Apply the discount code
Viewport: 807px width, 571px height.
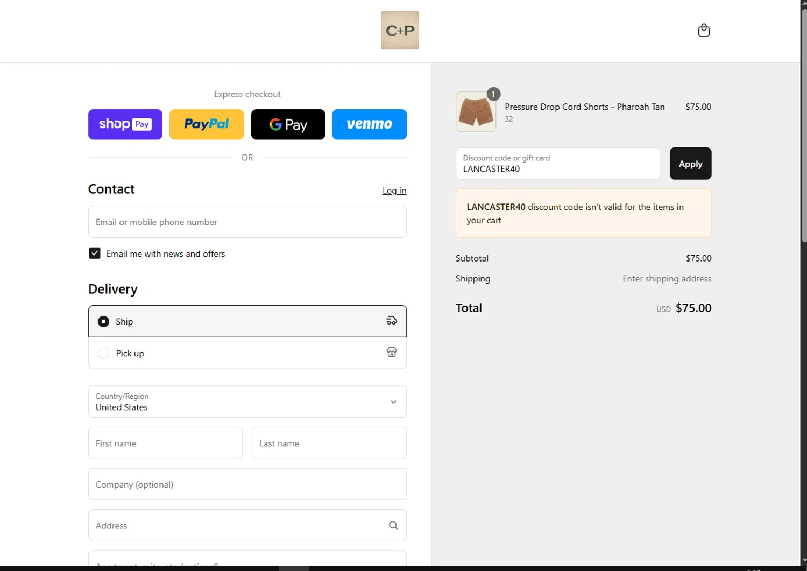click(690, 164)
